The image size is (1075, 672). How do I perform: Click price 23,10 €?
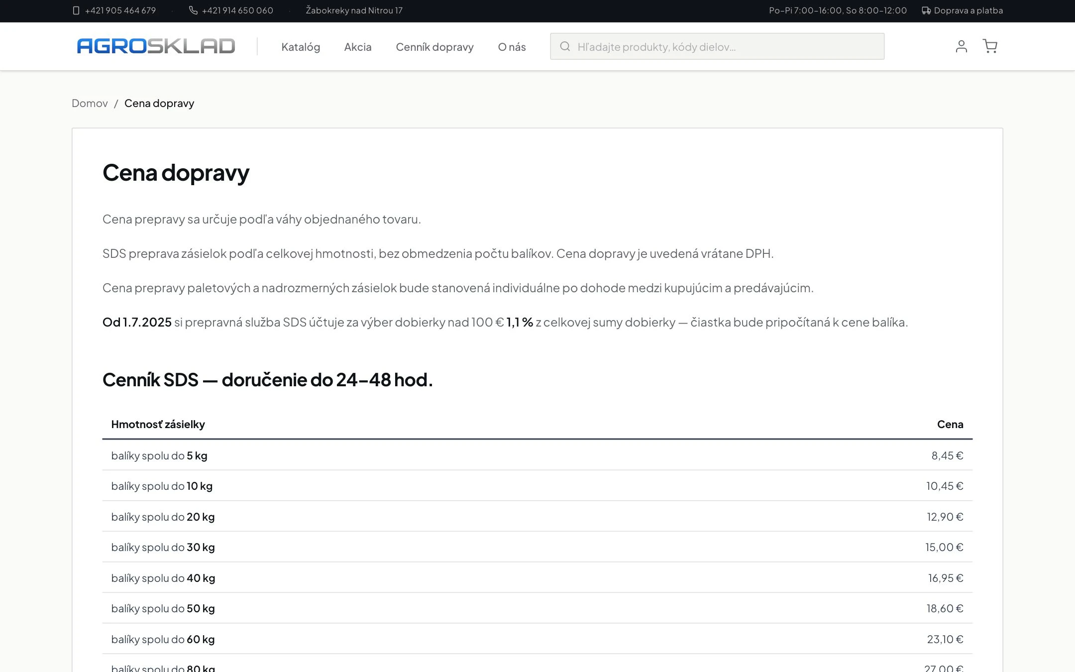coord(945,639)
